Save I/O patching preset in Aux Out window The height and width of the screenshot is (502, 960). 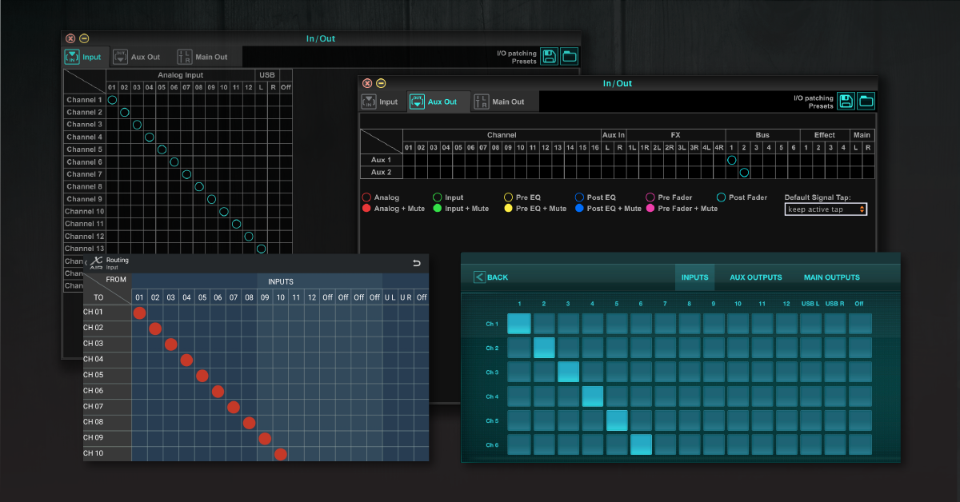(846, 101)
